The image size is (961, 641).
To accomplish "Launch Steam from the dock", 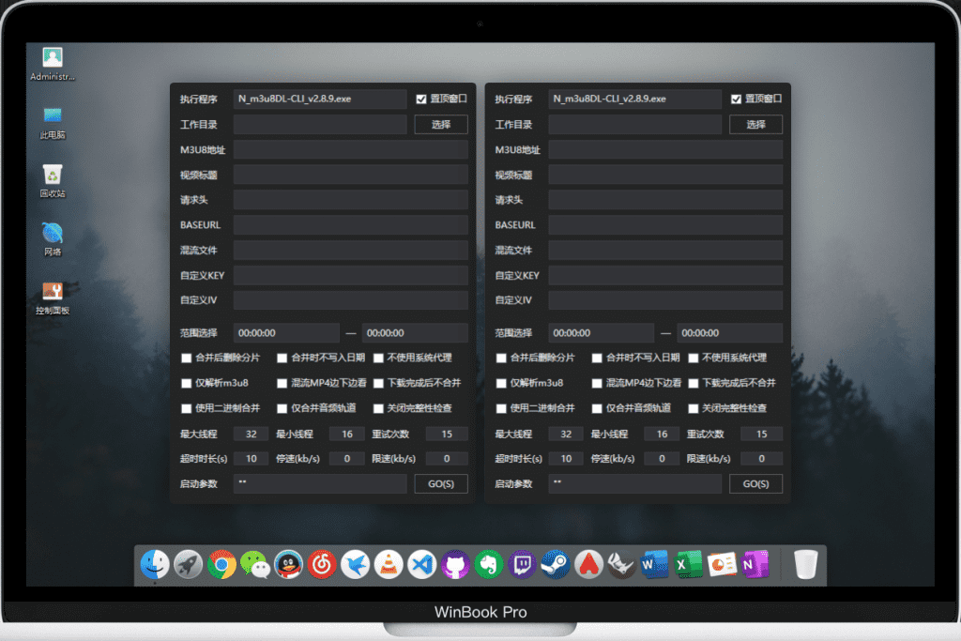I will click(556, 564).
